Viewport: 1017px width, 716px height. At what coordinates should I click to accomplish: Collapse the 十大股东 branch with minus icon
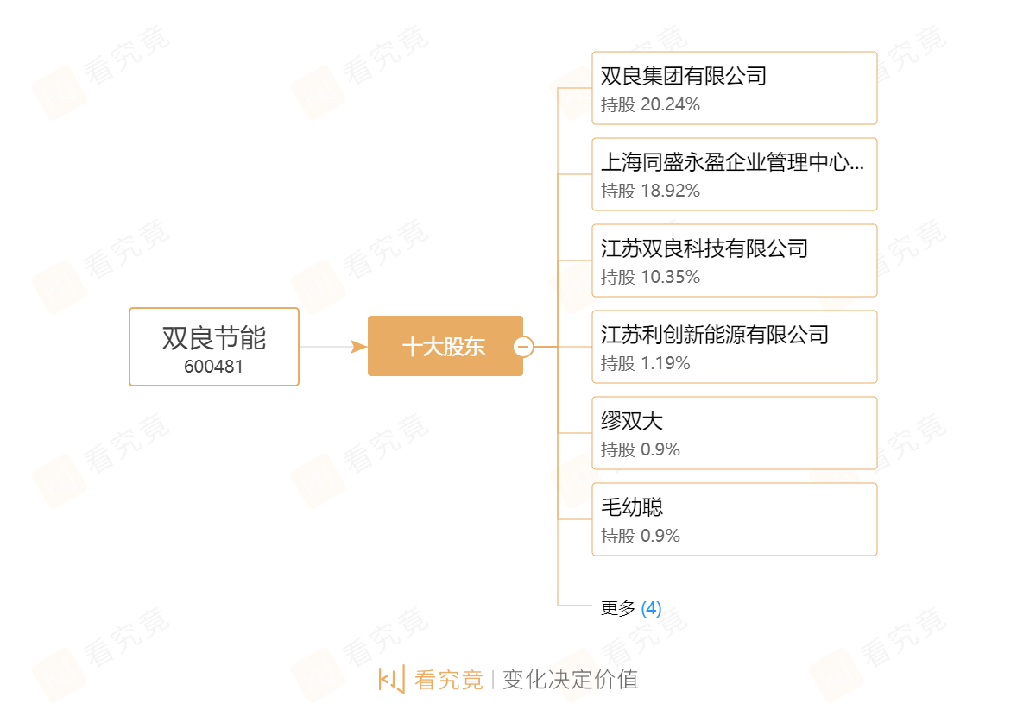(523, 347)
